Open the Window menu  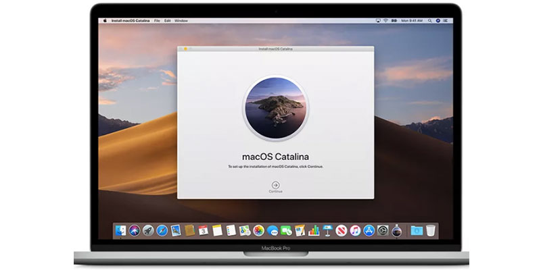181,21
